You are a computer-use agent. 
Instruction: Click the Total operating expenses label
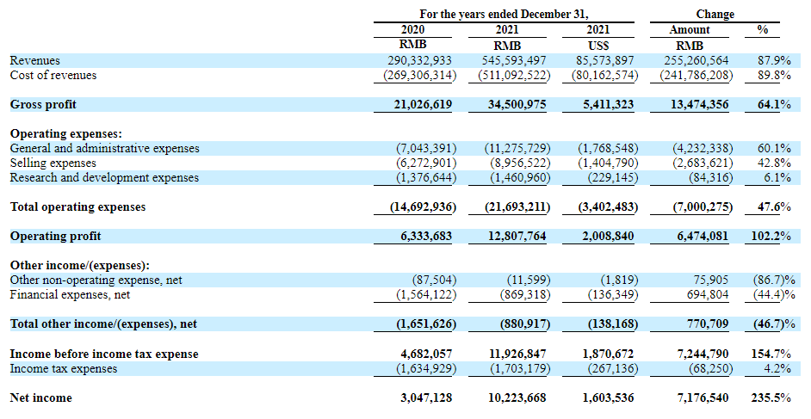coord(77,207)
